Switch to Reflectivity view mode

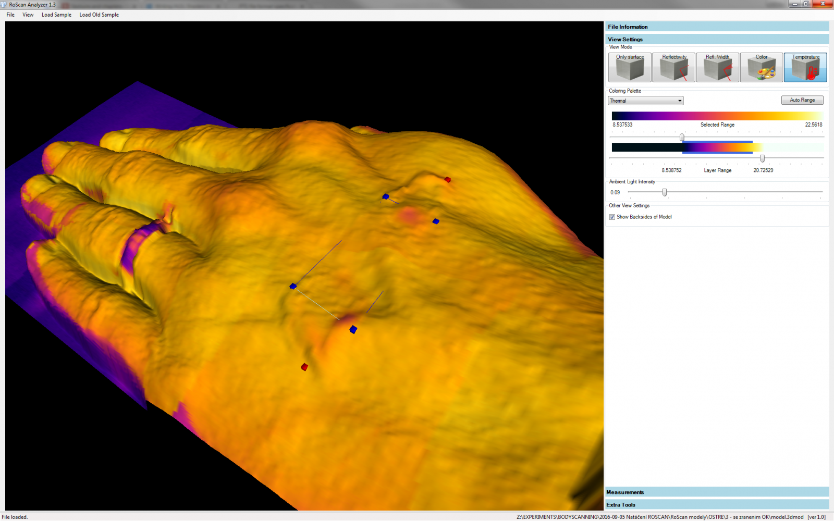click(673, 67)
